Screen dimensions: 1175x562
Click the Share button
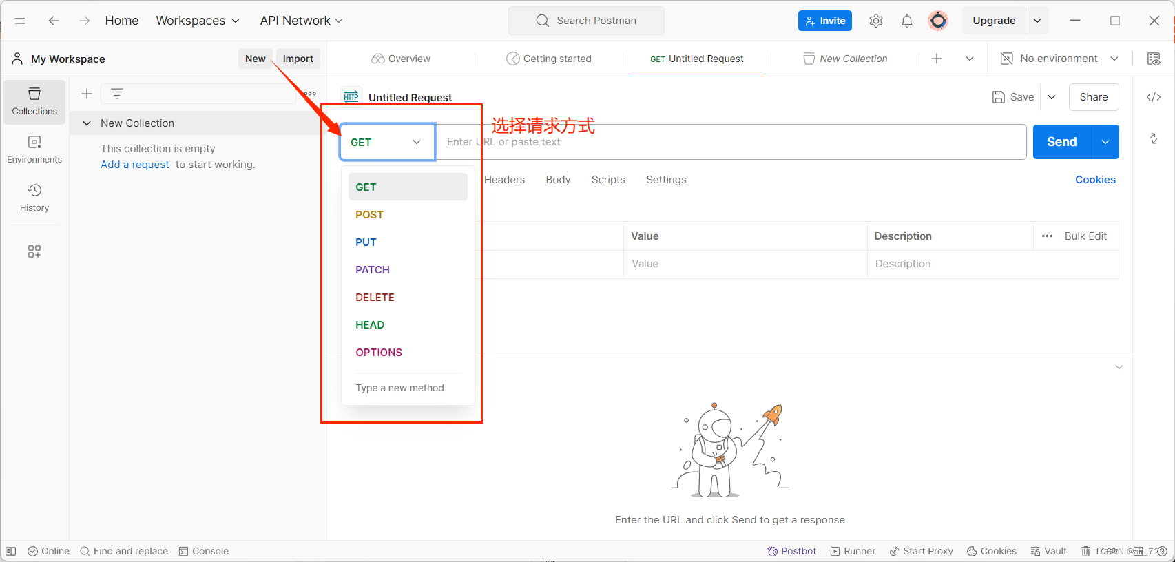[1094, 97]
